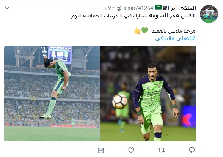The height and width of the screenshot is (157, 223).
Task: Click the scoreboard in the left stadium photo
Action: 60,55
